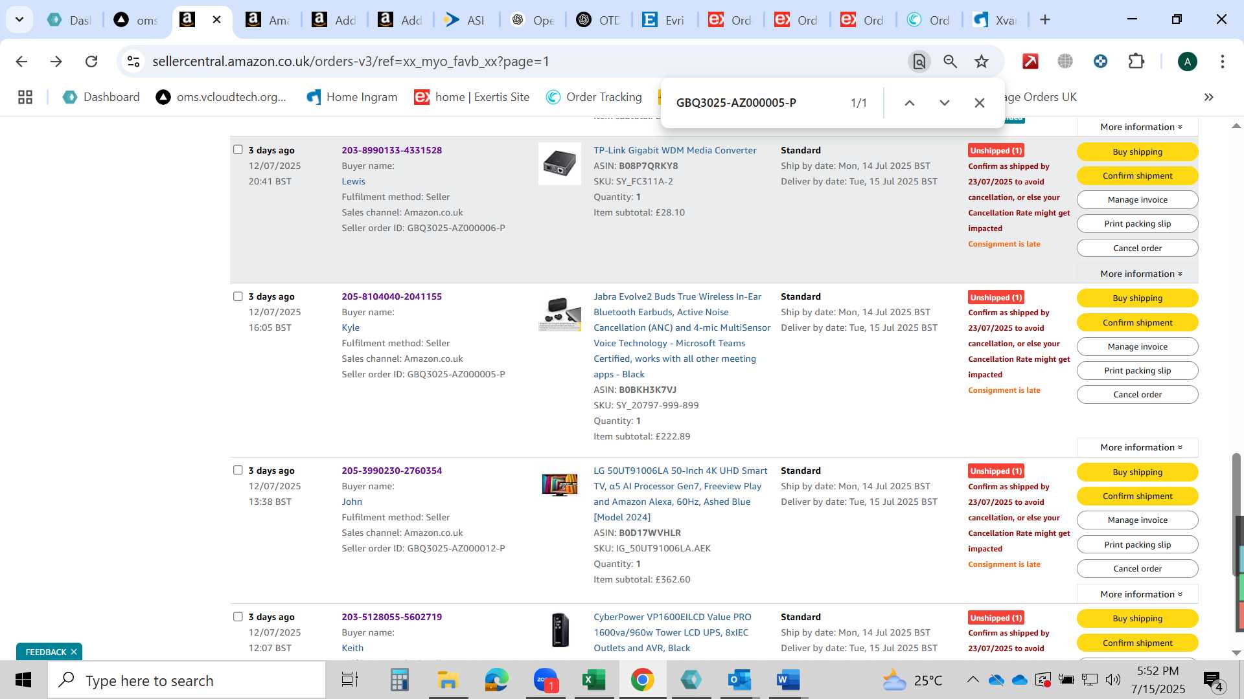Click Cancel order for LG TV order
Image resolution: width=1244 pixels, height=699 pixels.
tap(1137, 568)
